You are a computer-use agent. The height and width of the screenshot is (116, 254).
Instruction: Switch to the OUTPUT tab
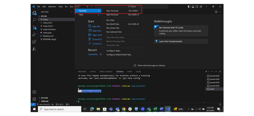click(93, 72)
